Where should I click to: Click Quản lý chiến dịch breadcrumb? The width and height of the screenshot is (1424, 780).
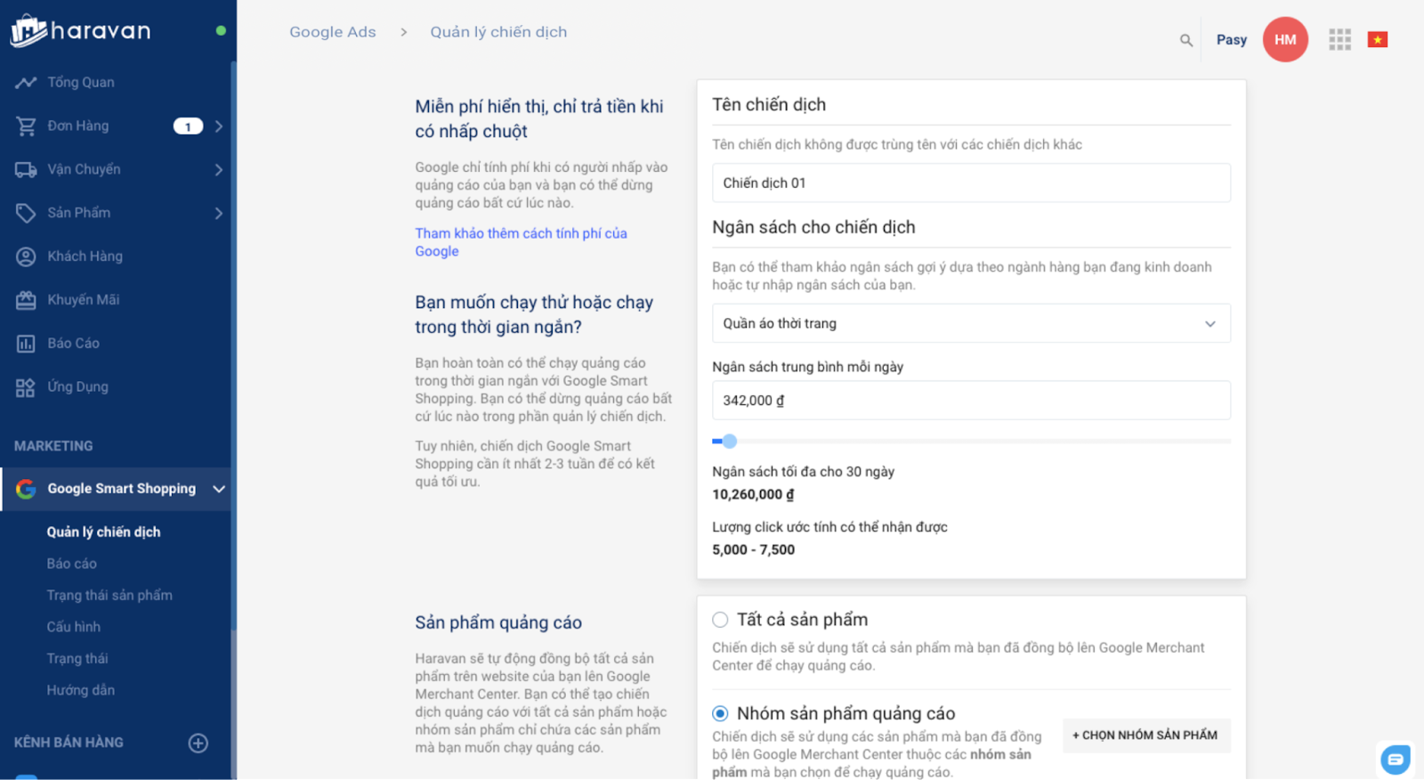pyautogui.click(x=498, y=32)
